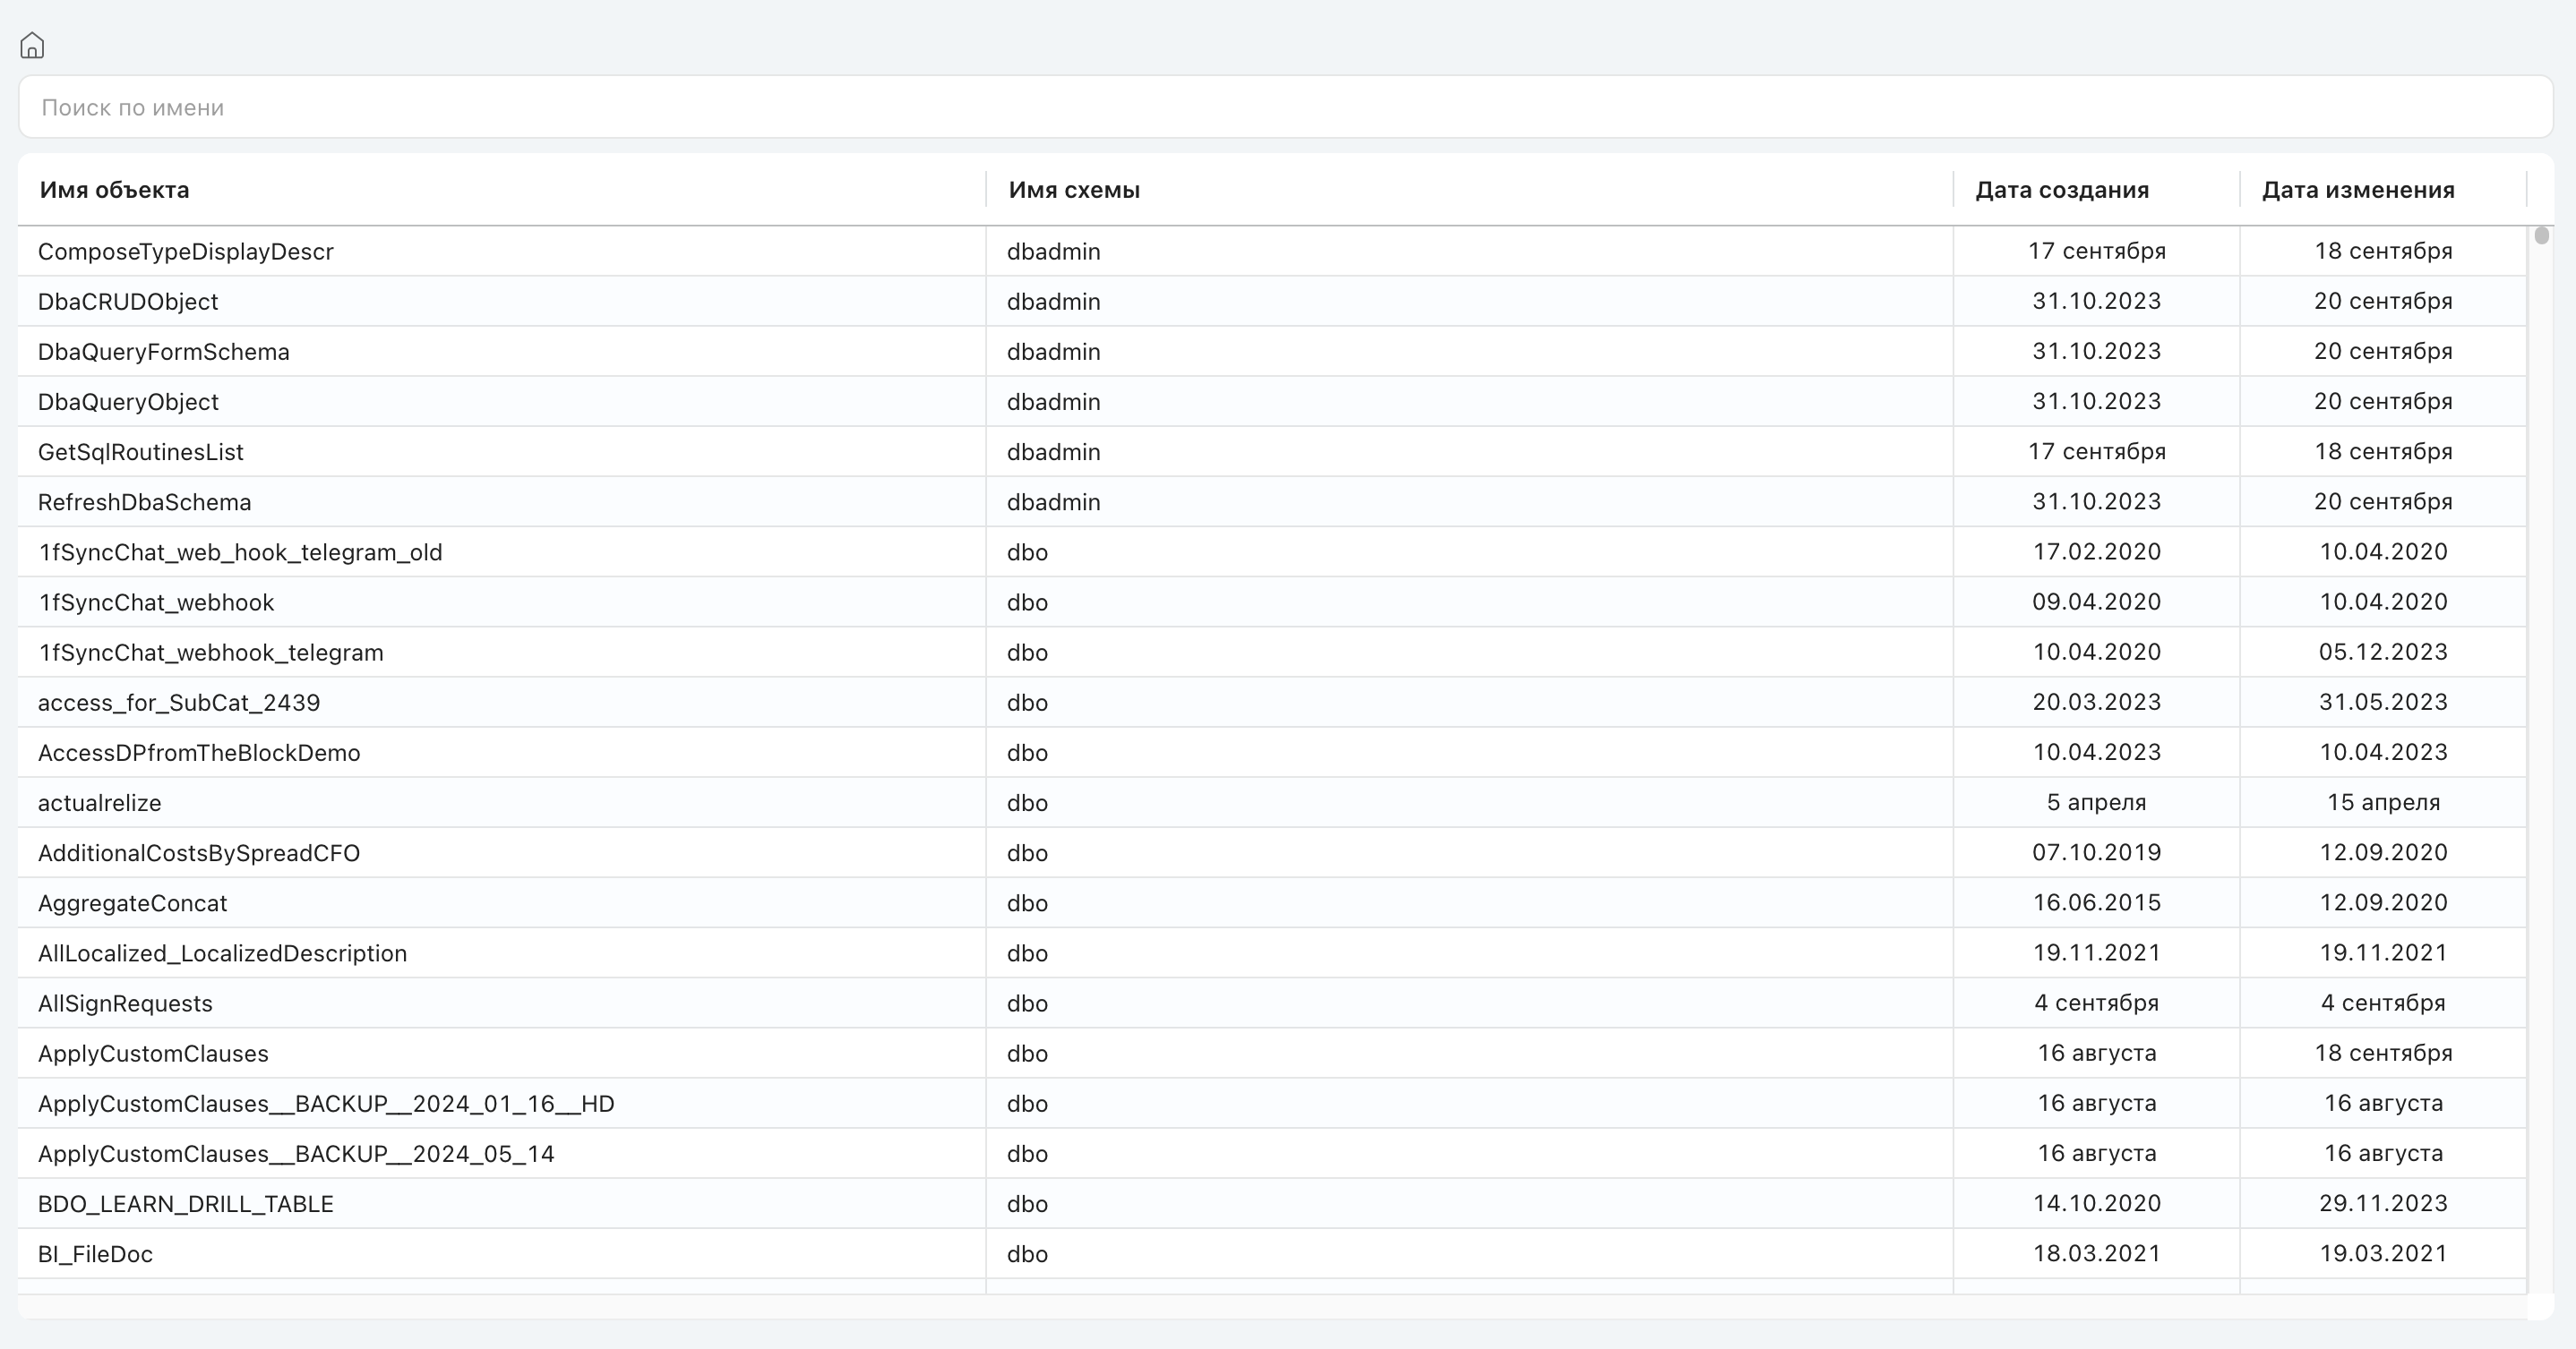Viewport: 2576px width, 1349px height.
Task: Sort by 'Имя объекта' column header
Action: coord(114,190)
